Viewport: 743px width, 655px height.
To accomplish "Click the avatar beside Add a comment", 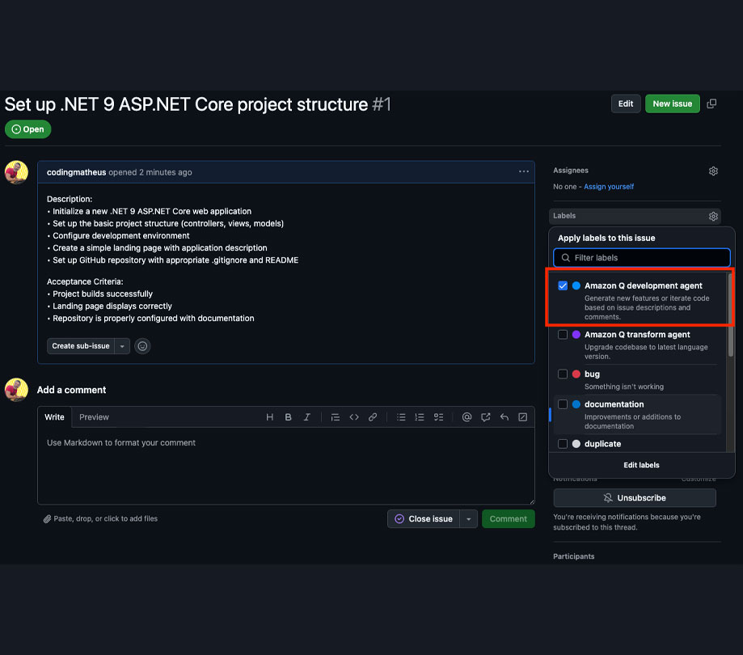I will click(x=16, y=390).
